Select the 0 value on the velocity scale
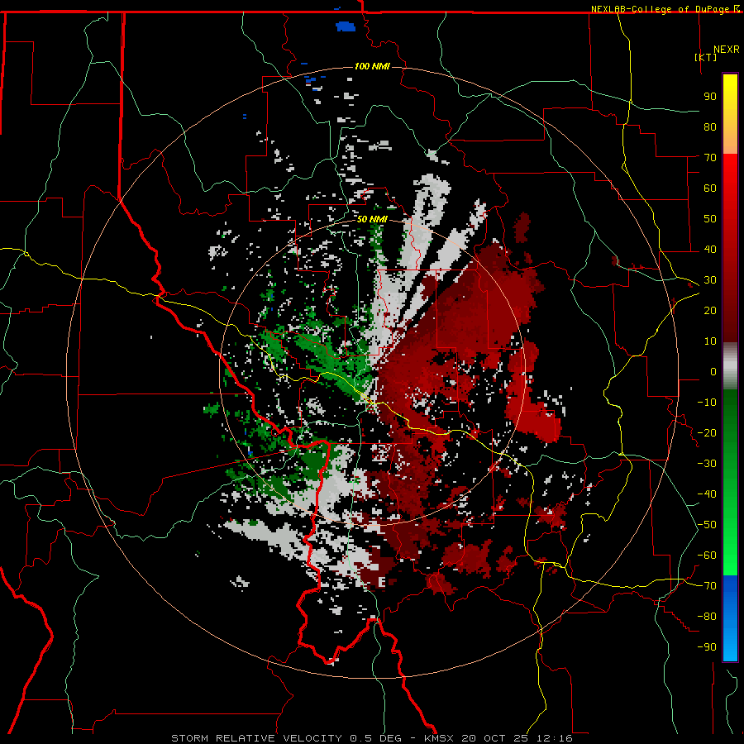 pyautogui.click(x=713, y=371)
